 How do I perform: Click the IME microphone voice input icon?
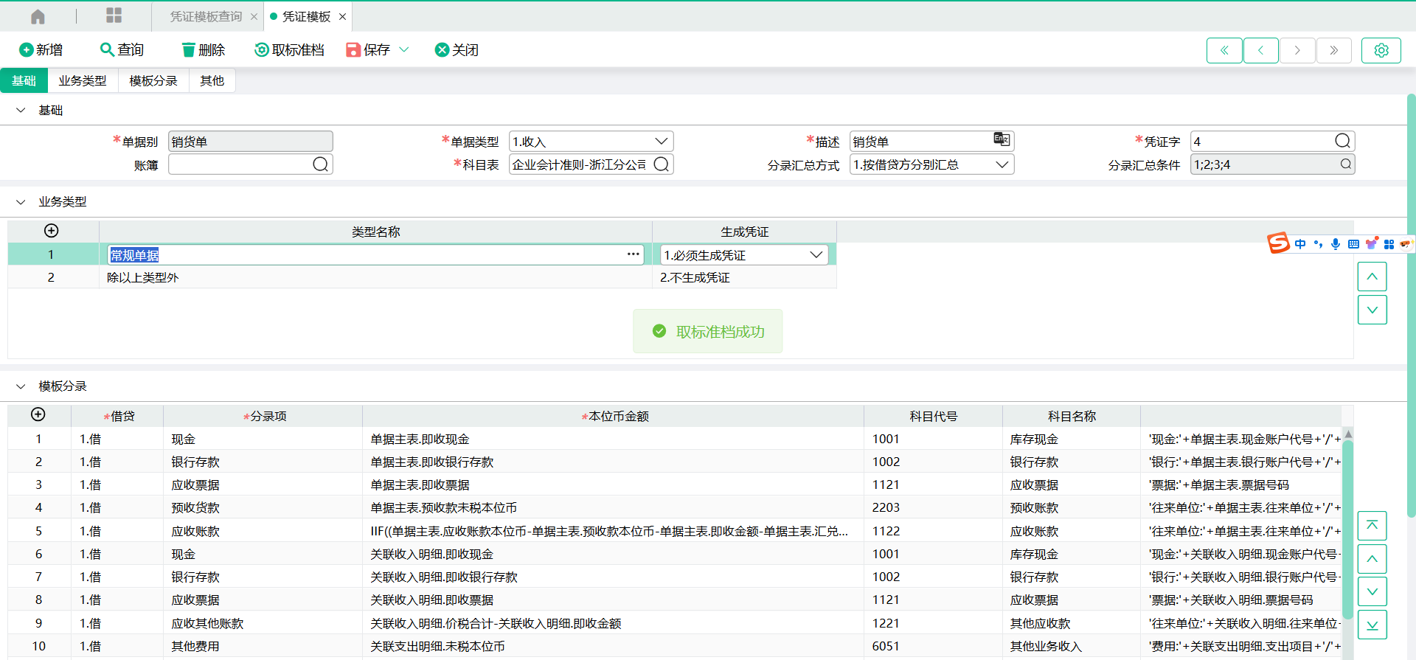[x=1336, y=244]
